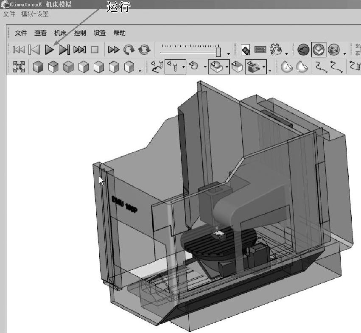The image size is (361, 333).
Task: Click the fit-all zoom extents icon
Action: pos(19,67)
